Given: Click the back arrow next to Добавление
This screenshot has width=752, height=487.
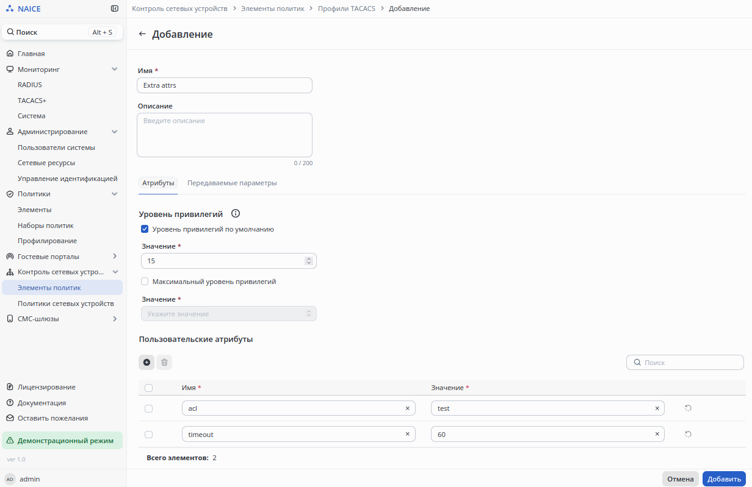Looking at the screenshot, I should 142,34.
